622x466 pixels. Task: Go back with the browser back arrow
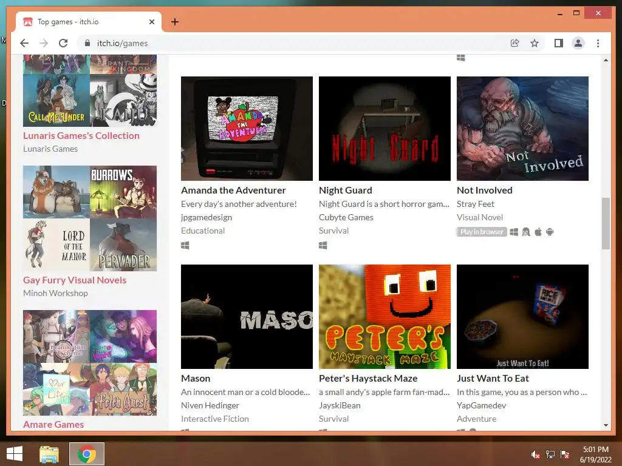tap(24, 43)
